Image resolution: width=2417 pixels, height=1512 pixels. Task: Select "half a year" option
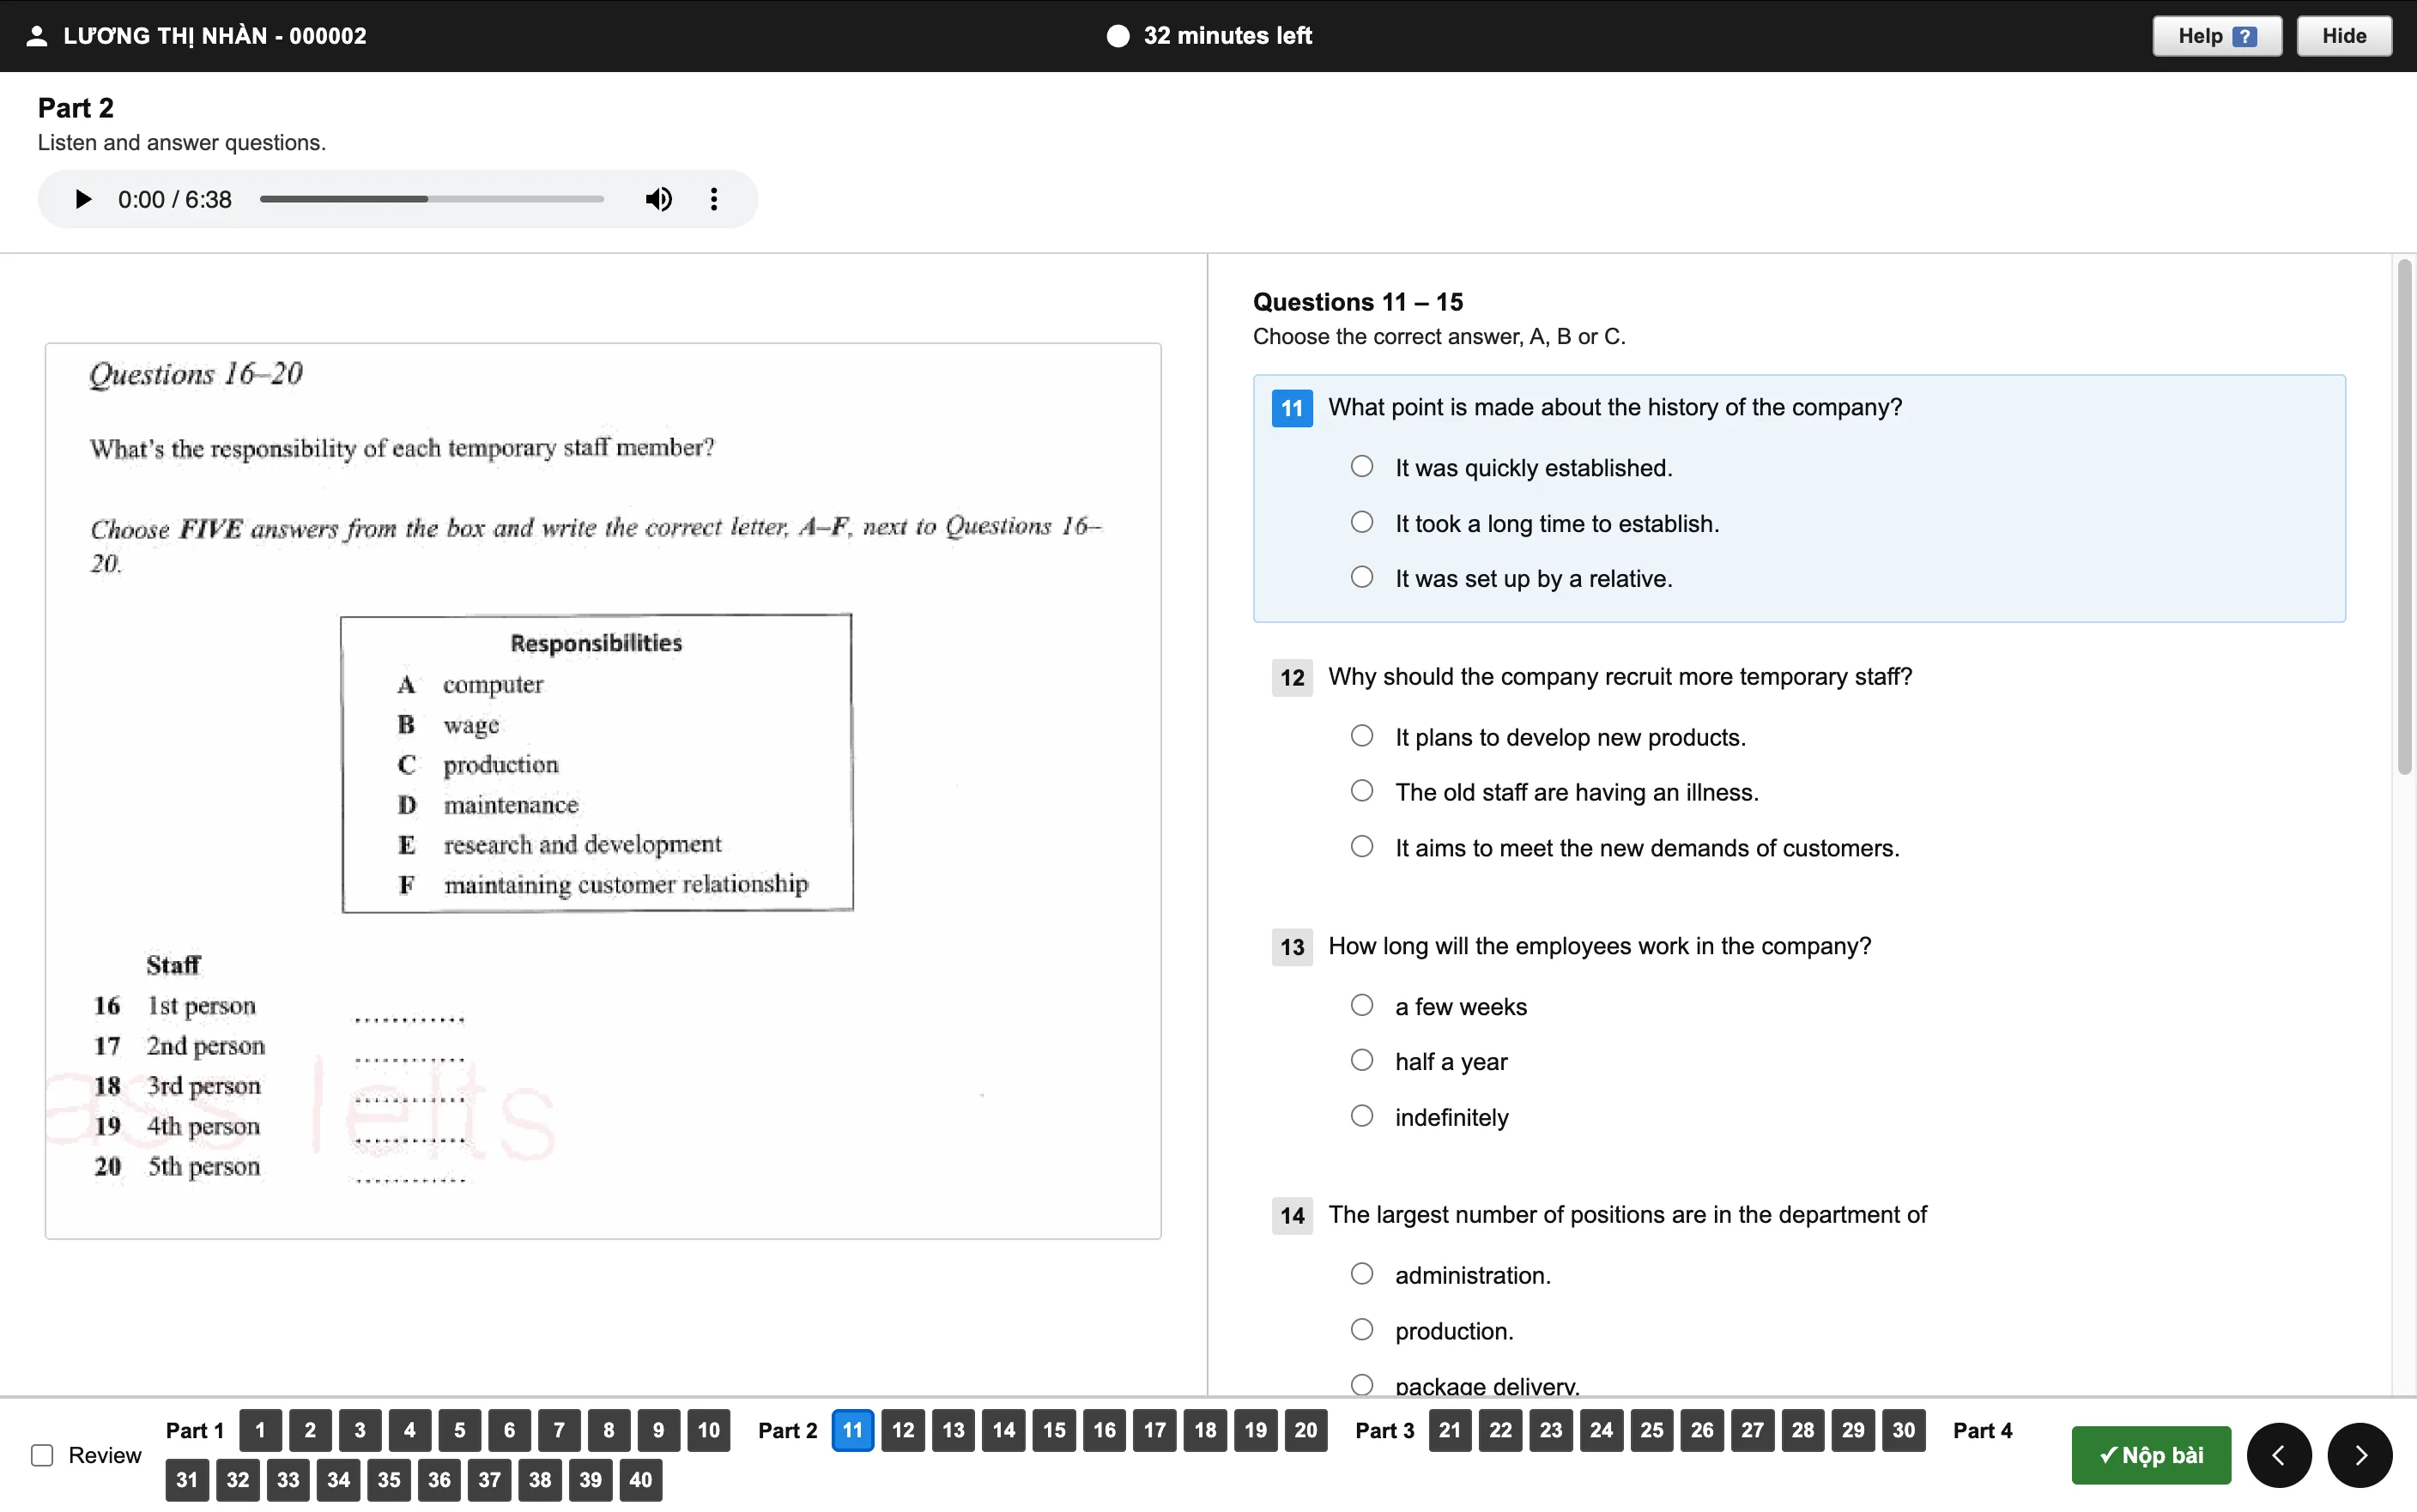click(1361, 1060)
